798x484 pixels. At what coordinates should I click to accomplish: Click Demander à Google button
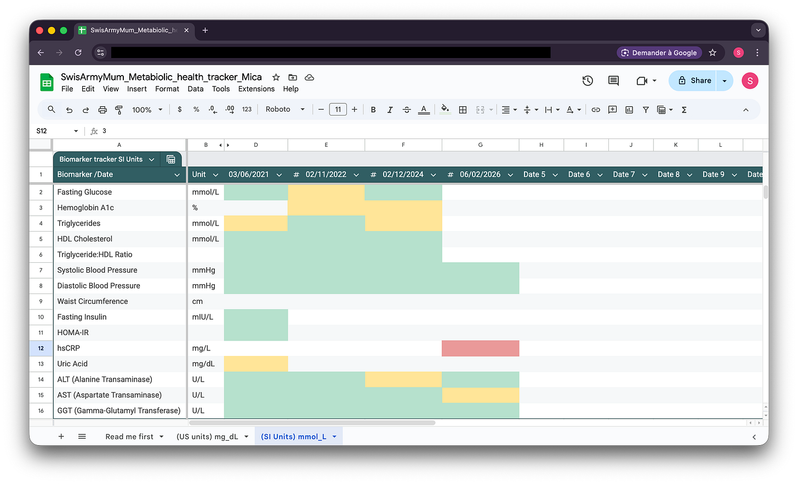click(x=659, y=53)
